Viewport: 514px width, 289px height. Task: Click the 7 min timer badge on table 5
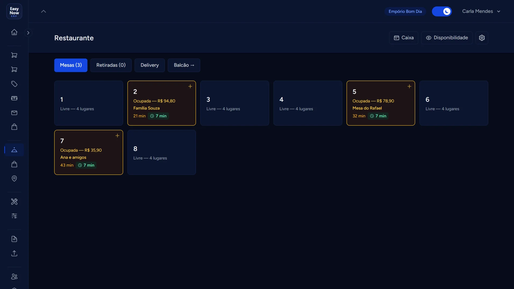click(x=378, y=116)
